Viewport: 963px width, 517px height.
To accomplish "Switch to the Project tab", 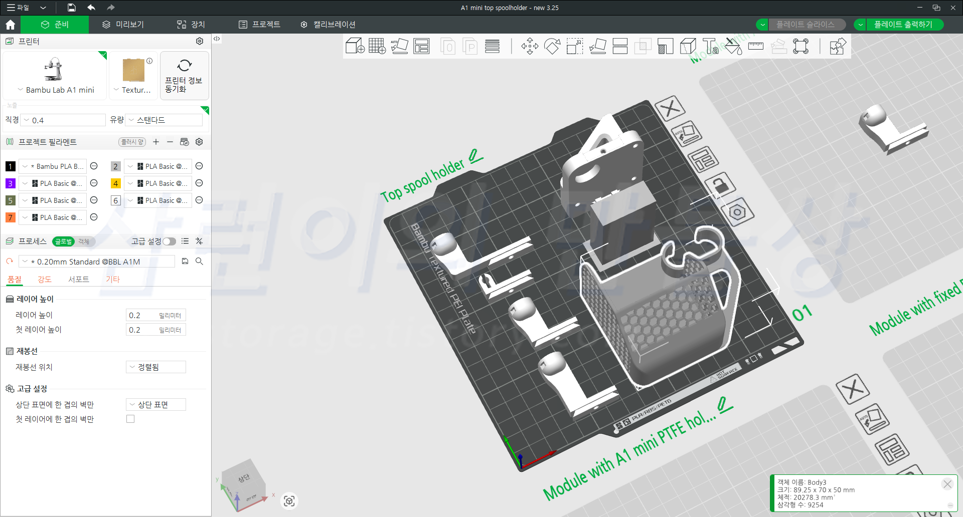I will 259,25.
